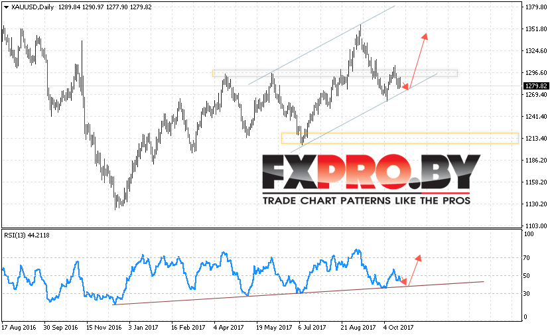
Task: Click price level 1324.60 on the scale
Action: click(536, 51)
